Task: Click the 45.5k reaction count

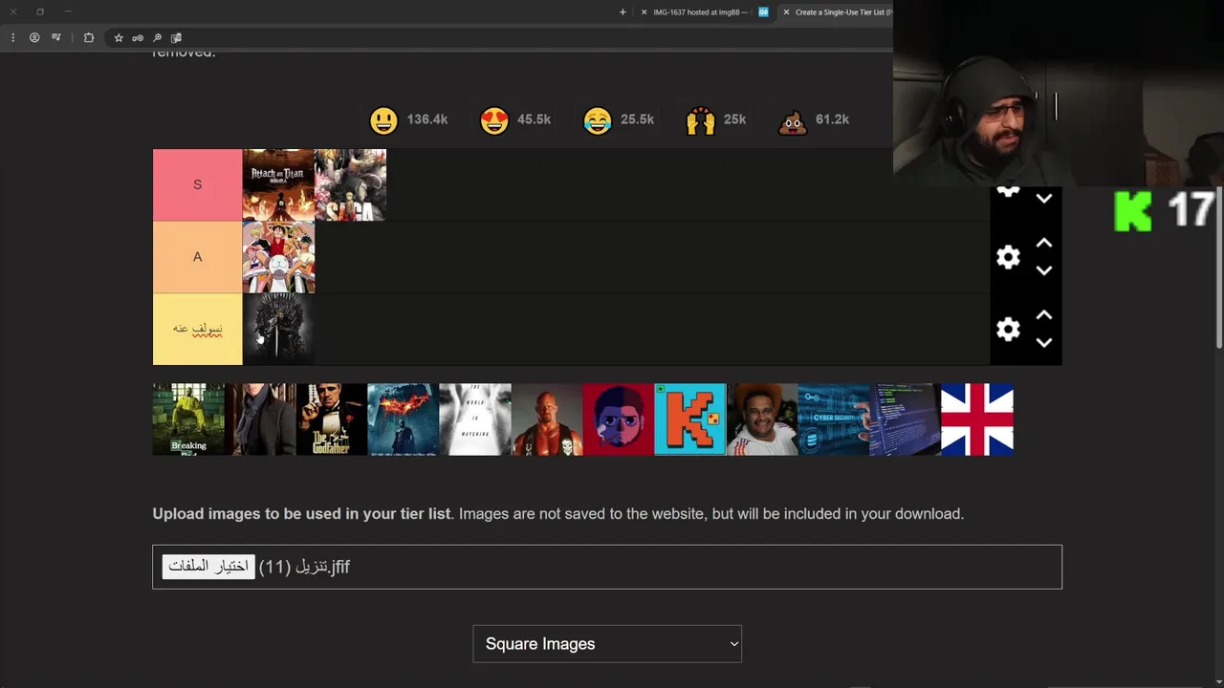Action: click(534, 119)
